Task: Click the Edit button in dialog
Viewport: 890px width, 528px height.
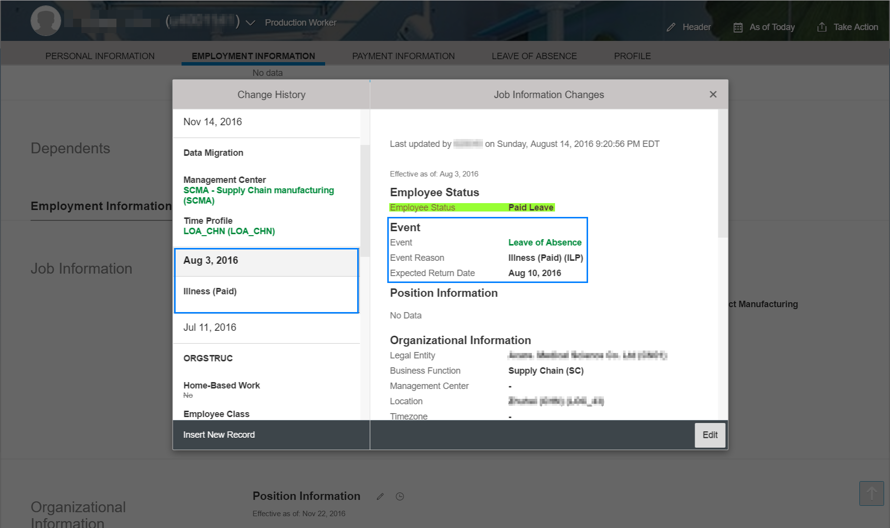Action: (710, 435)
